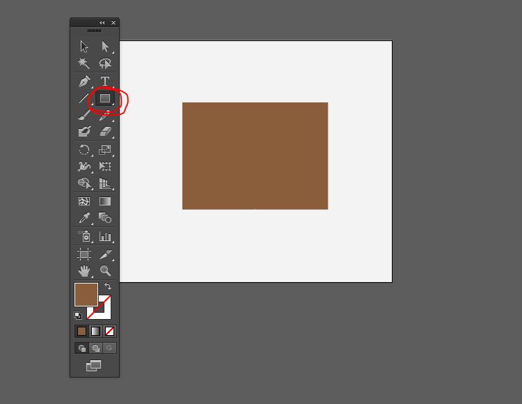Apply solid Color mode button
The image size is (522, 404).
click(81, 331)
